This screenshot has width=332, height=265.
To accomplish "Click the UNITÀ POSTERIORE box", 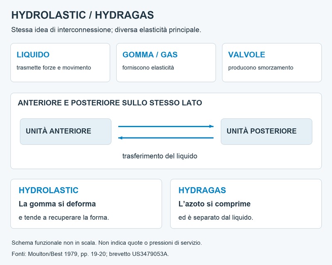I will [x=266, y=131].
